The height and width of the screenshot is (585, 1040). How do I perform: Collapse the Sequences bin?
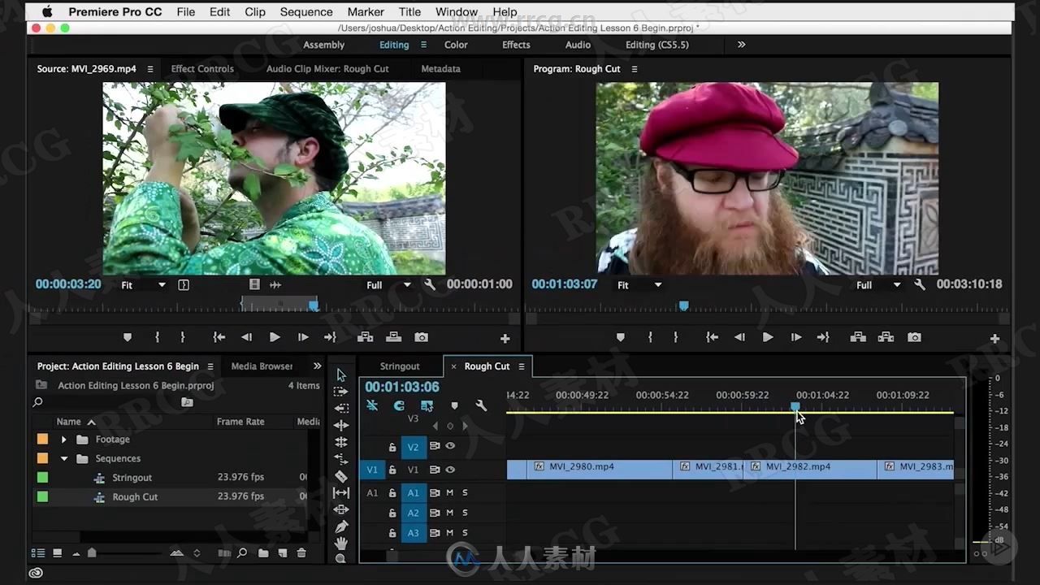coord(63,459)
